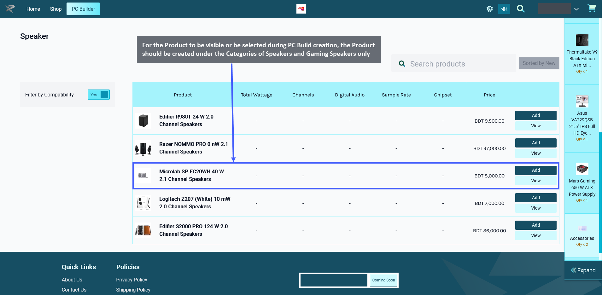Screen dimensions: 602x295
Task: Open PC Builder tab
Action: (83, 9)
